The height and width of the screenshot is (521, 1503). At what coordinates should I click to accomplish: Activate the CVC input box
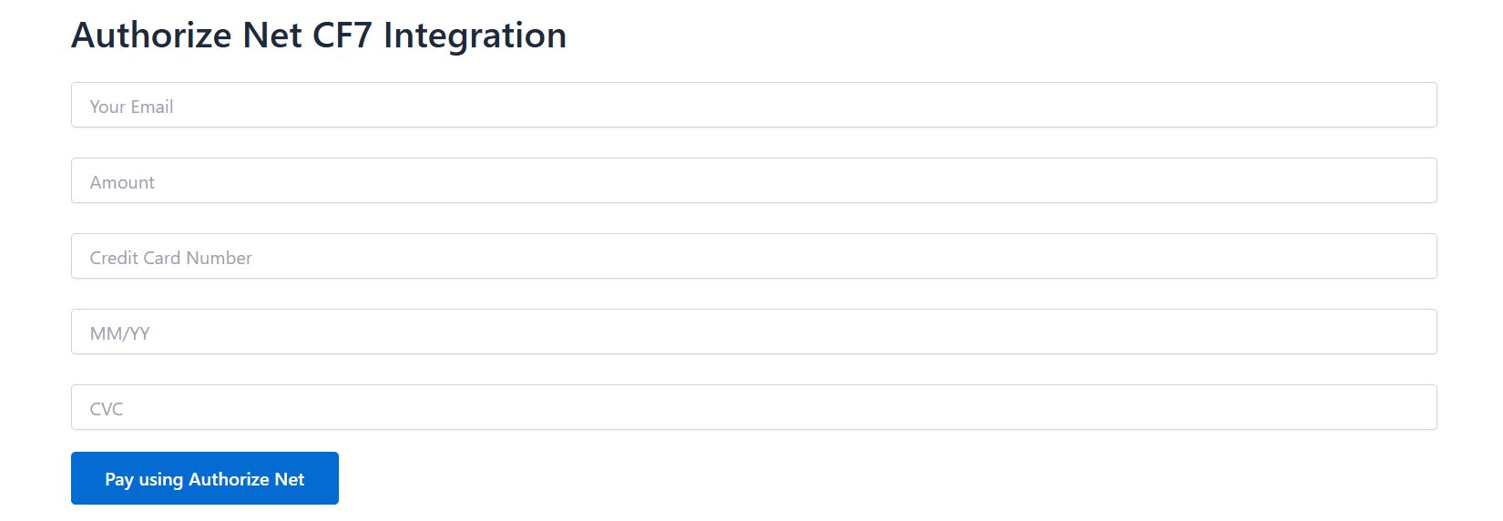coord(754,407)
